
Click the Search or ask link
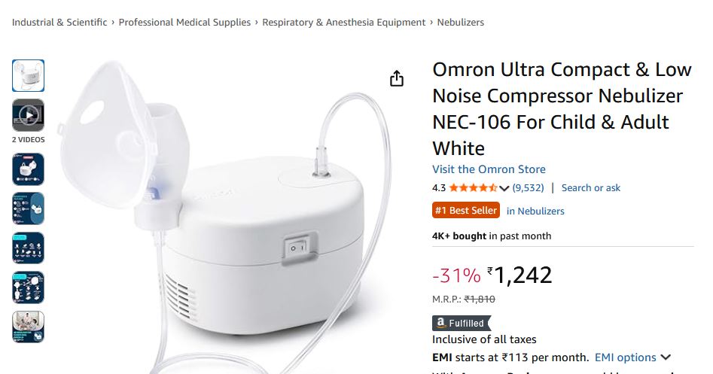coord(590,188)
